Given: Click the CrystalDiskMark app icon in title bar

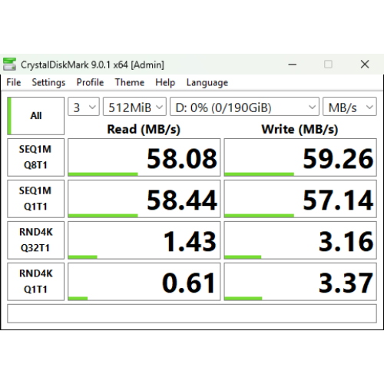Looking at the screenshot, I should click(x=9, y=65).
